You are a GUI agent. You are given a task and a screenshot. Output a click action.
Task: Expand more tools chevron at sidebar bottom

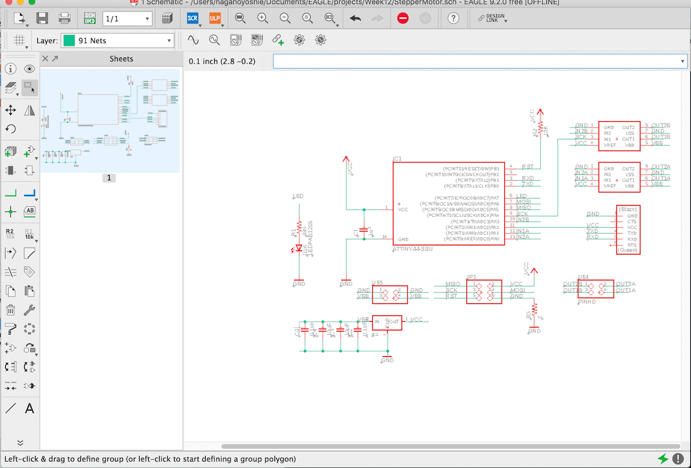coord(20,443)
